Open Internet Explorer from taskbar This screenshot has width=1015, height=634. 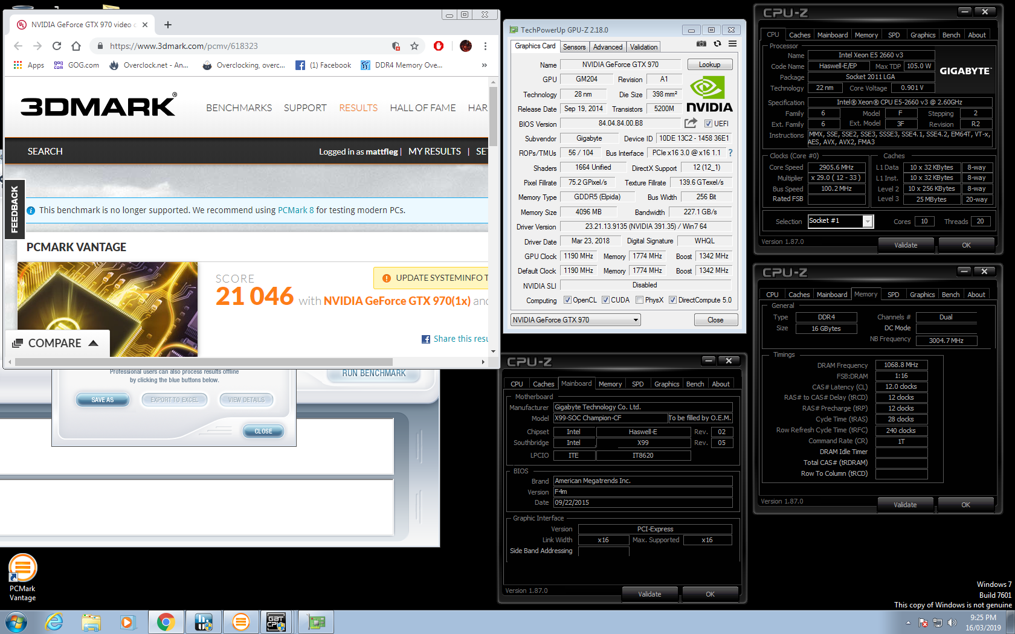pyautogui.click(x=54, y=622)
